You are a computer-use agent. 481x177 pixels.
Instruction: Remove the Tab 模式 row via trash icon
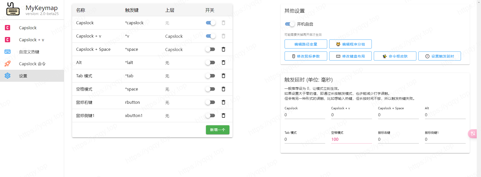[x=223, y=76]
